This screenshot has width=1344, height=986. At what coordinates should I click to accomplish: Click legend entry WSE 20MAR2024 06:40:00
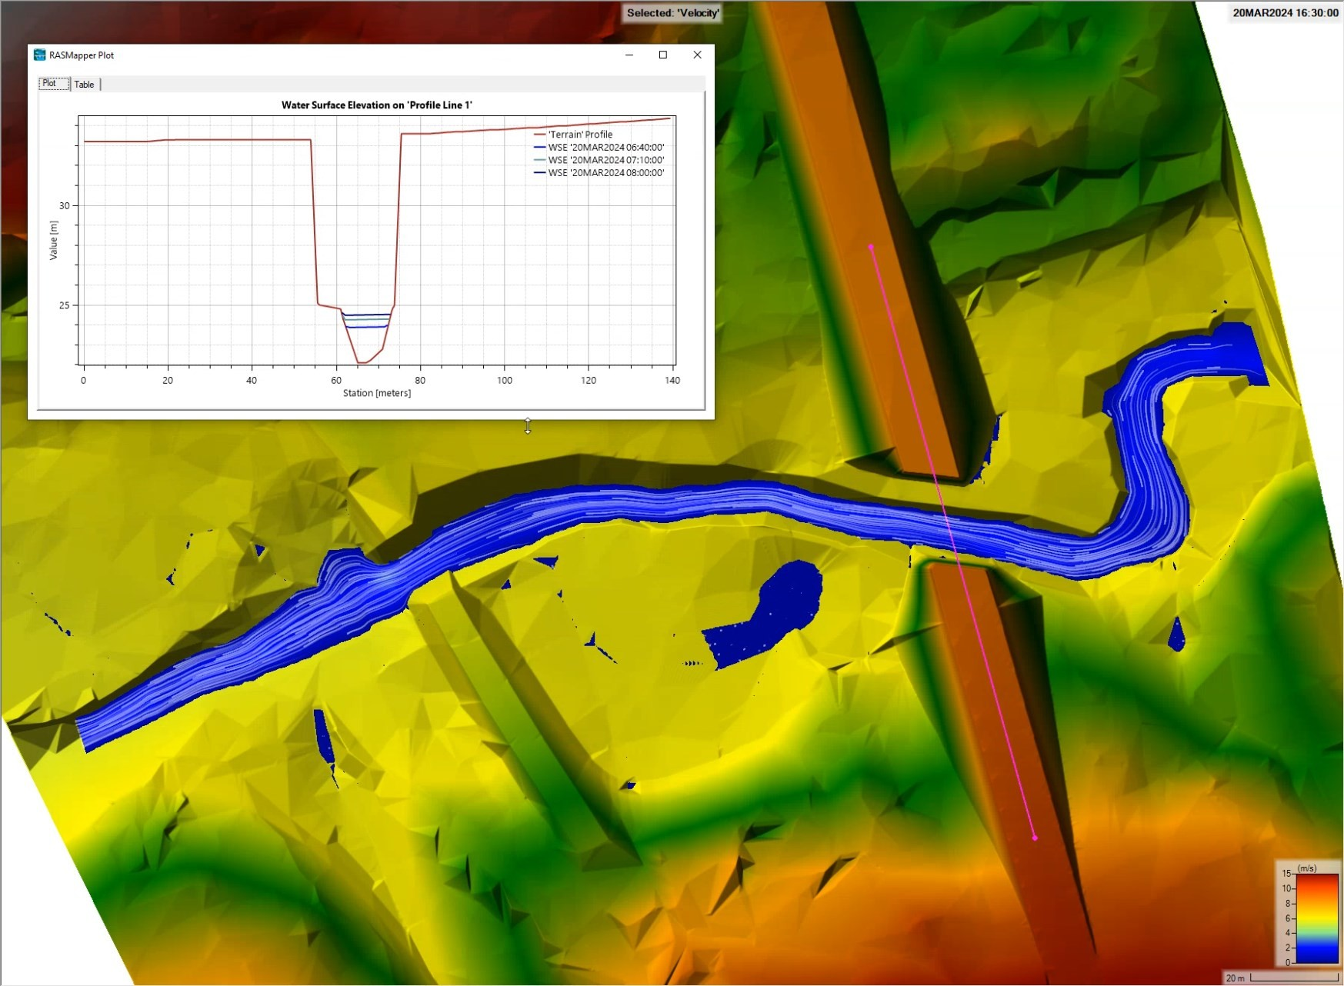pos(599,148)
